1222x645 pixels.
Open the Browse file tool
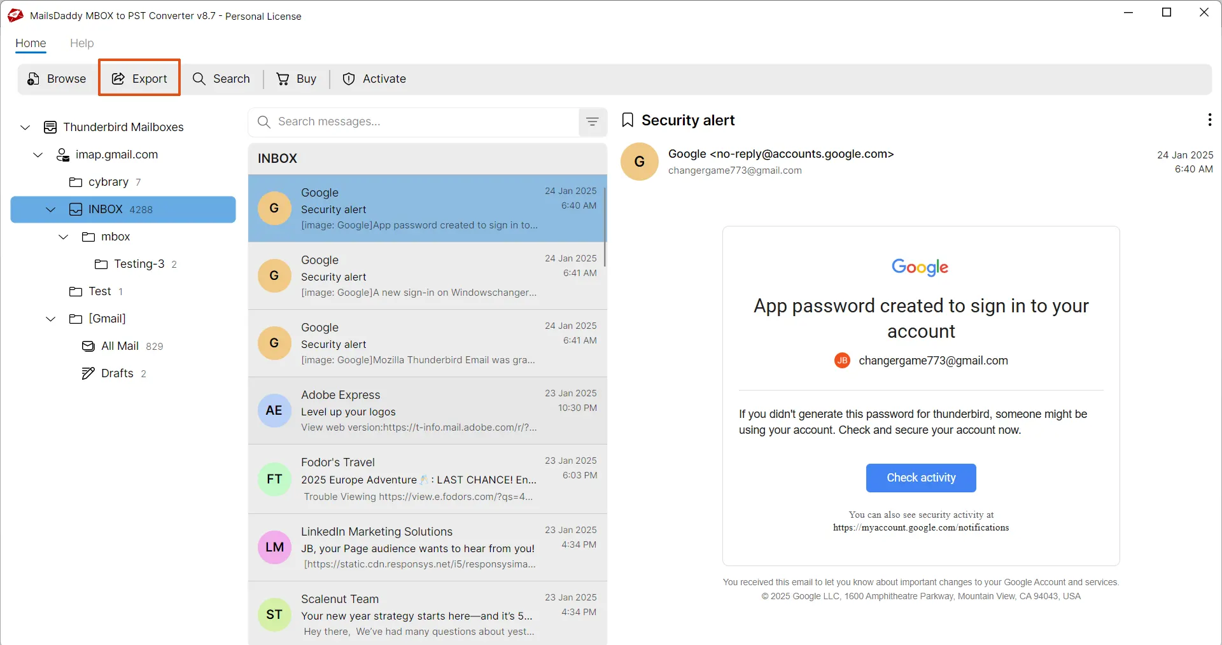point(57,79)
